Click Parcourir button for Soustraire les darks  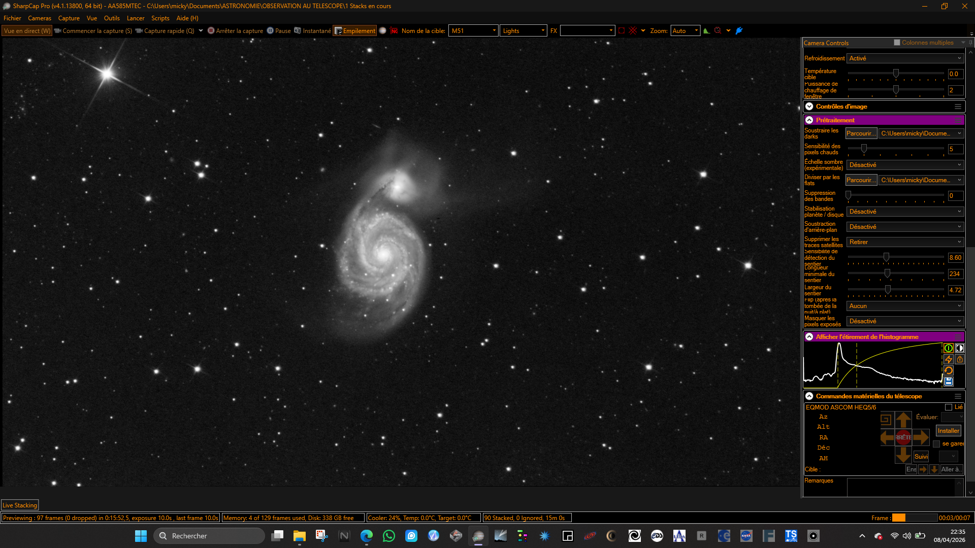point(861,133)
